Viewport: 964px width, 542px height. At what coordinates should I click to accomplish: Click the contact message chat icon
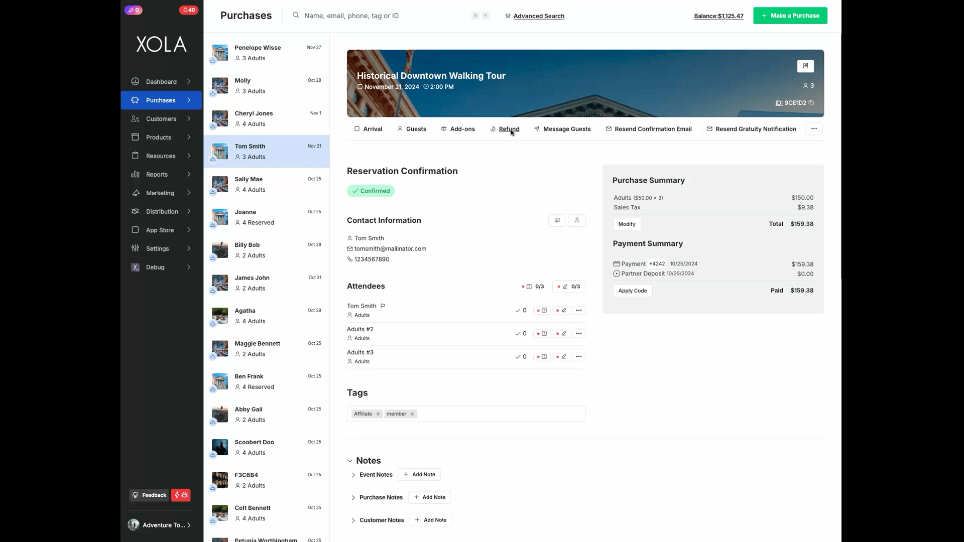(557, 220)
